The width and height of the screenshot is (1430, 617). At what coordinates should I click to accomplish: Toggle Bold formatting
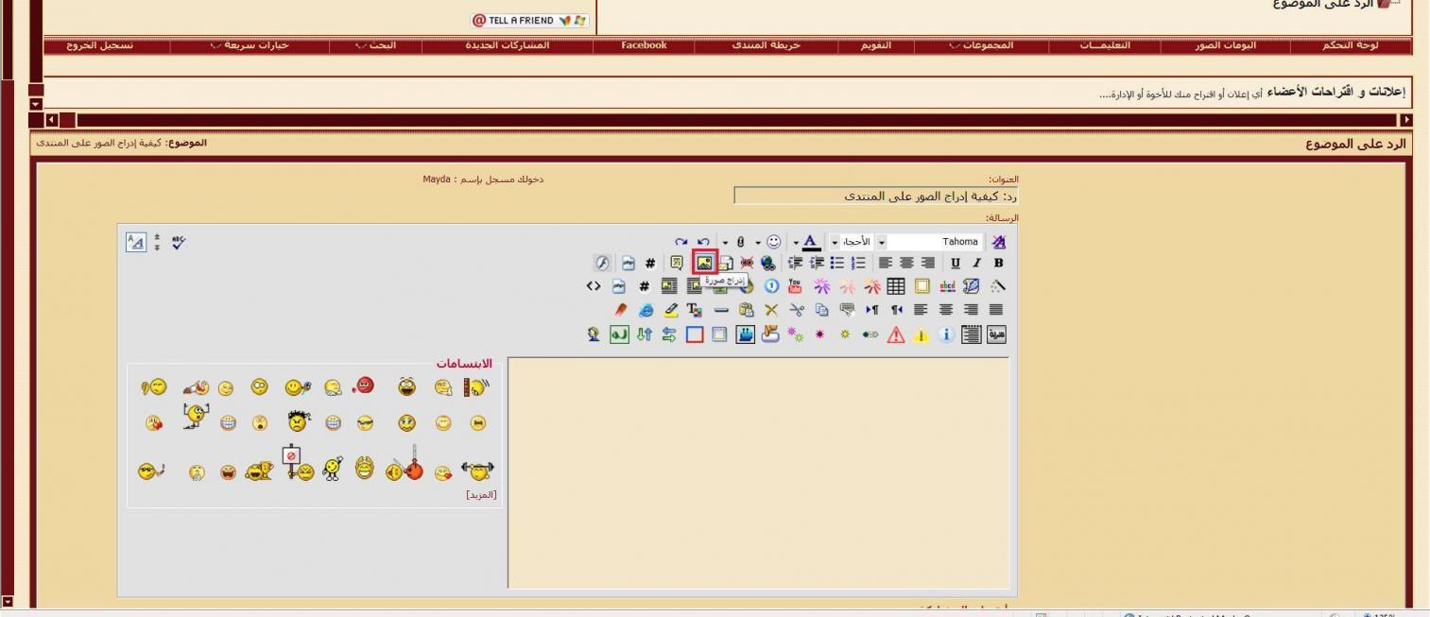pyautogui.click(x=998, y=264)
